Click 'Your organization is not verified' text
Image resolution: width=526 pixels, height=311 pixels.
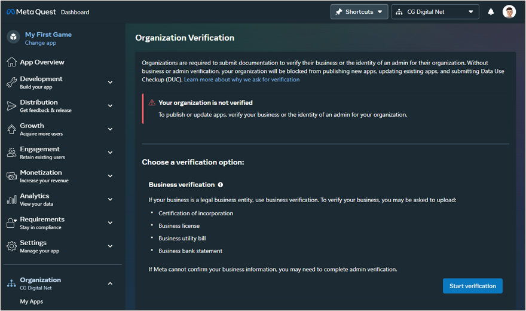coord(205,103)
